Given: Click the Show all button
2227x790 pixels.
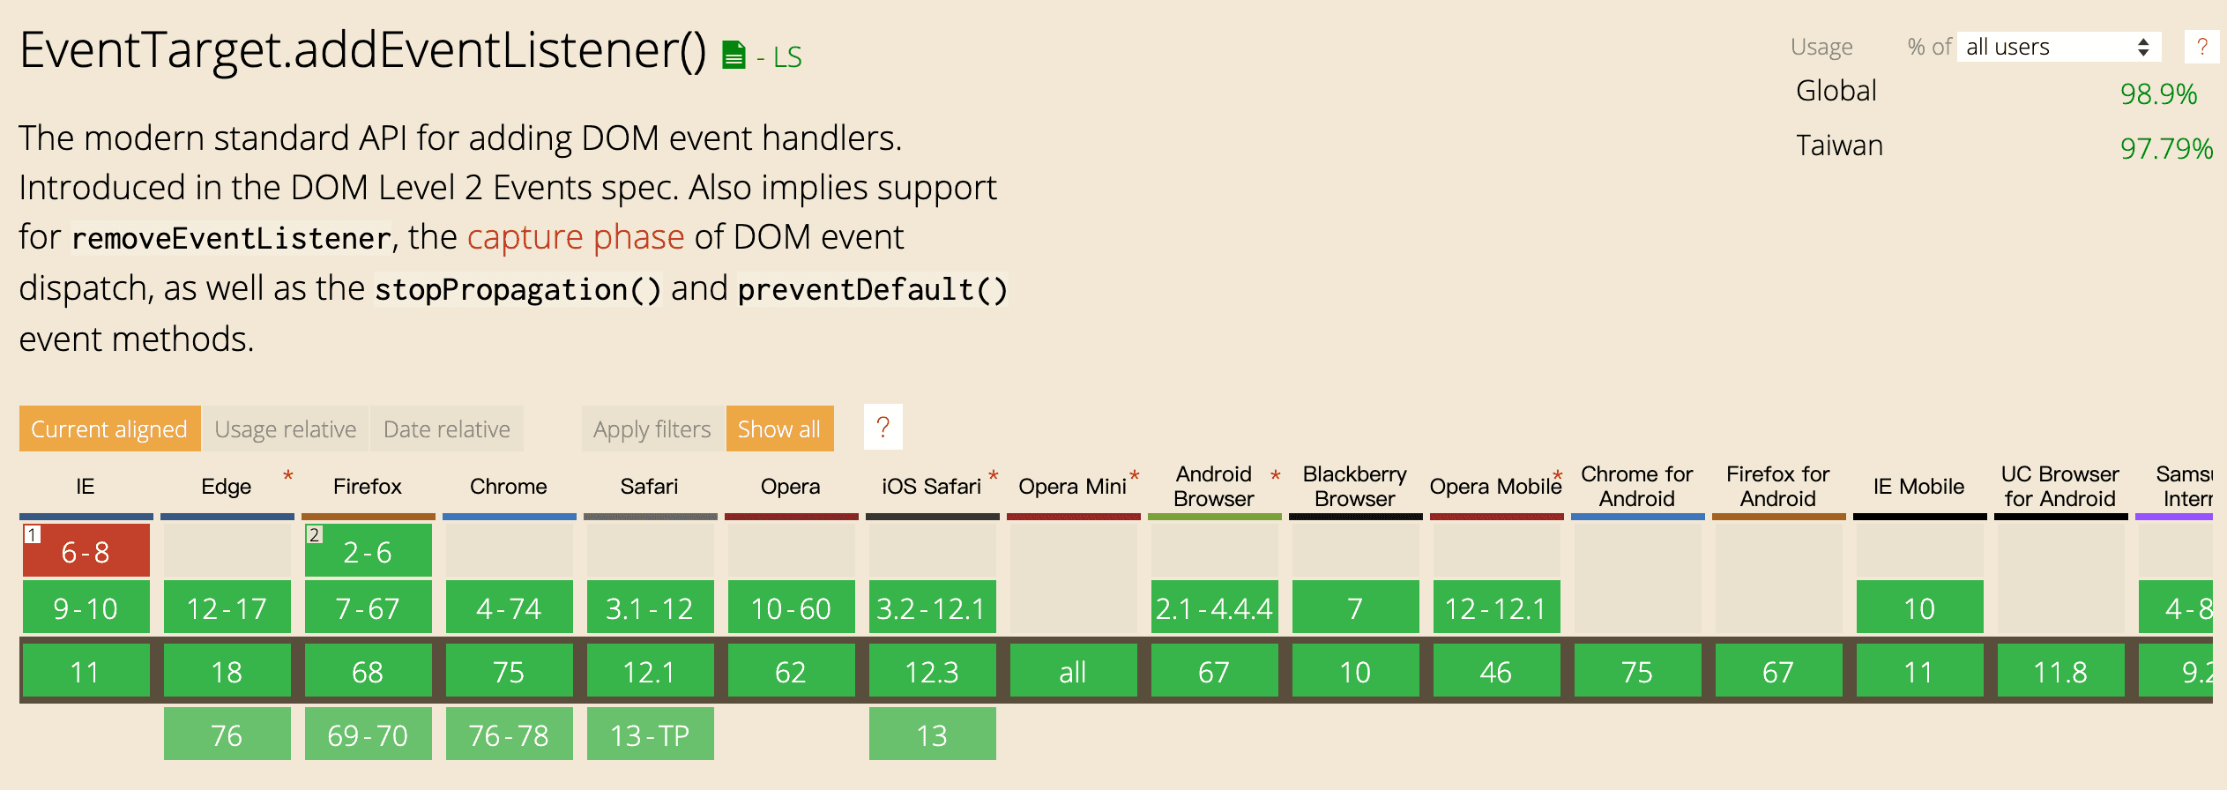Looking at the screenshot, I should [x=779, y=429].
